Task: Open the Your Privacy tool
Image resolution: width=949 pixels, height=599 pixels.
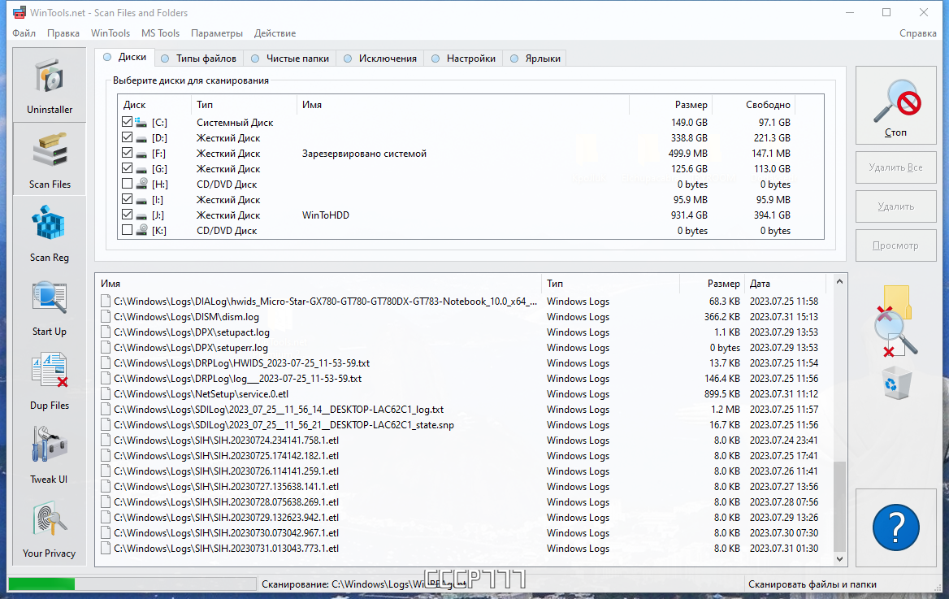Action: (x=49, y=528)
